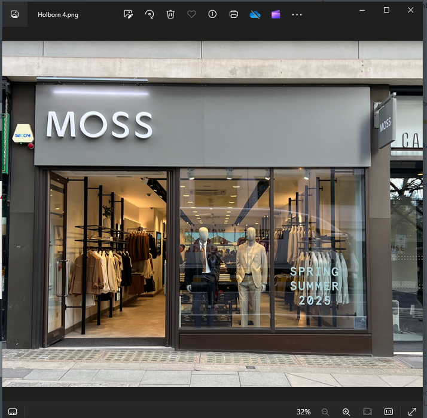Screen dimensions: 427x418
Task: Click the MOSS storefront photo
Action: click(x=213, y=215)
